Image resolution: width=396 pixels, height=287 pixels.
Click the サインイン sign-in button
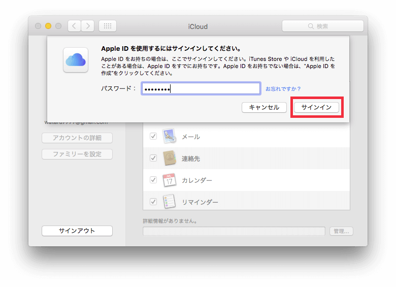point(316,107)
